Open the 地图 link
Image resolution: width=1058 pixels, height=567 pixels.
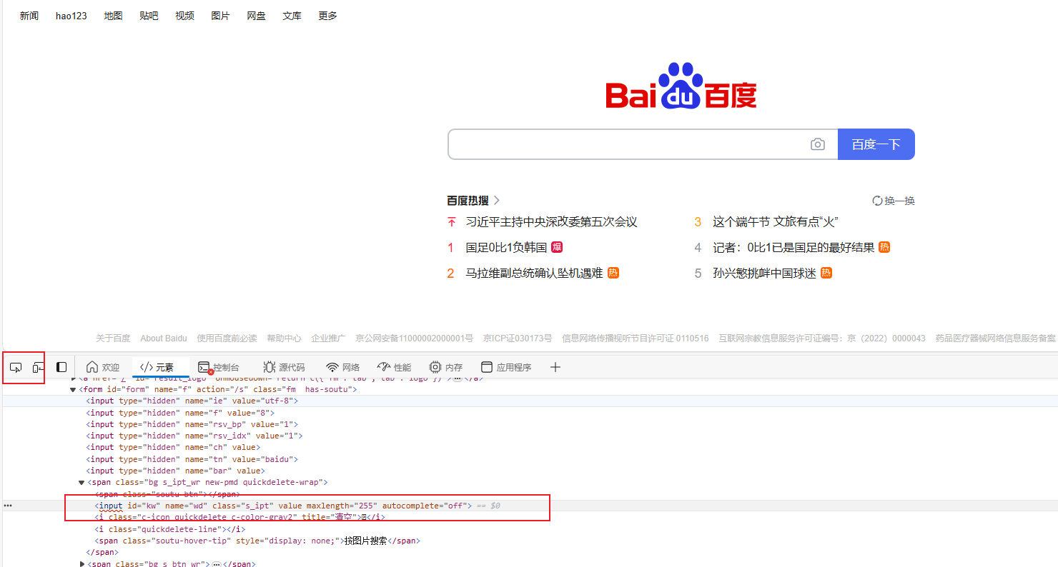coord(113,16)
